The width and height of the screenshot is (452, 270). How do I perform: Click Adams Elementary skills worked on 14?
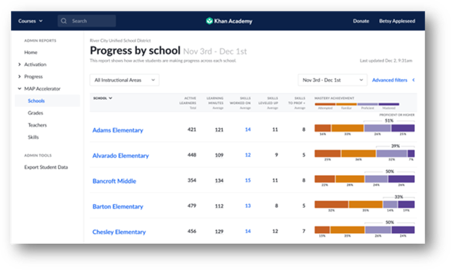click(x=248, y=130)
